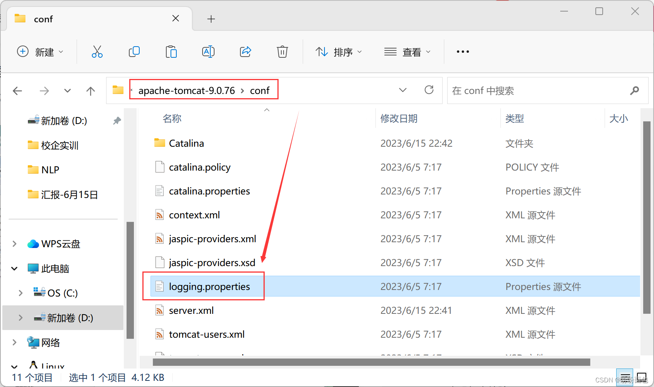
Task: Open the 新建 (New) menu
Action: pyautogui.click(x=40, y=52)
